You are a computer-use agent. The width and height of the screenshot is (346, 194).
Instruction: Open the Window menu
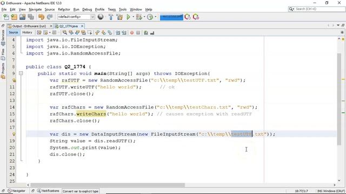coord(136,10)
